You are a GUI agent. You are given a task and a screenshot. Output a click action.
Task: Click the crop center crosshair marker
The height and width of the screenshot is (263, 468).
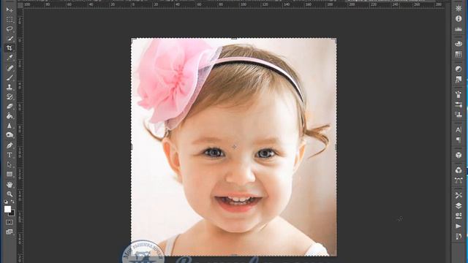coord(234,147)
